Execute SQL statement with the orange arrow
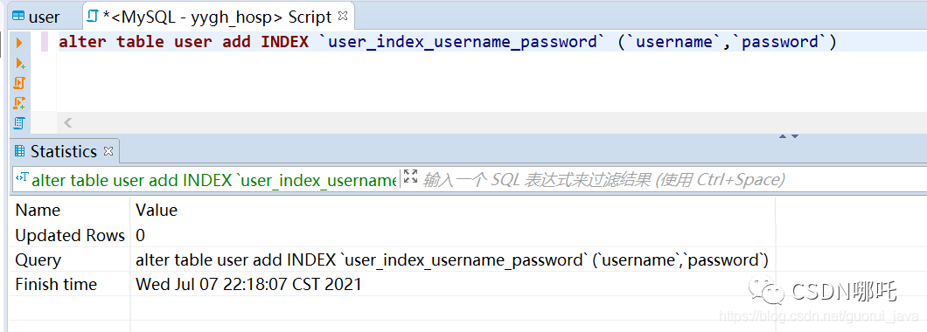927x332 pixels. tap(19, 43)
